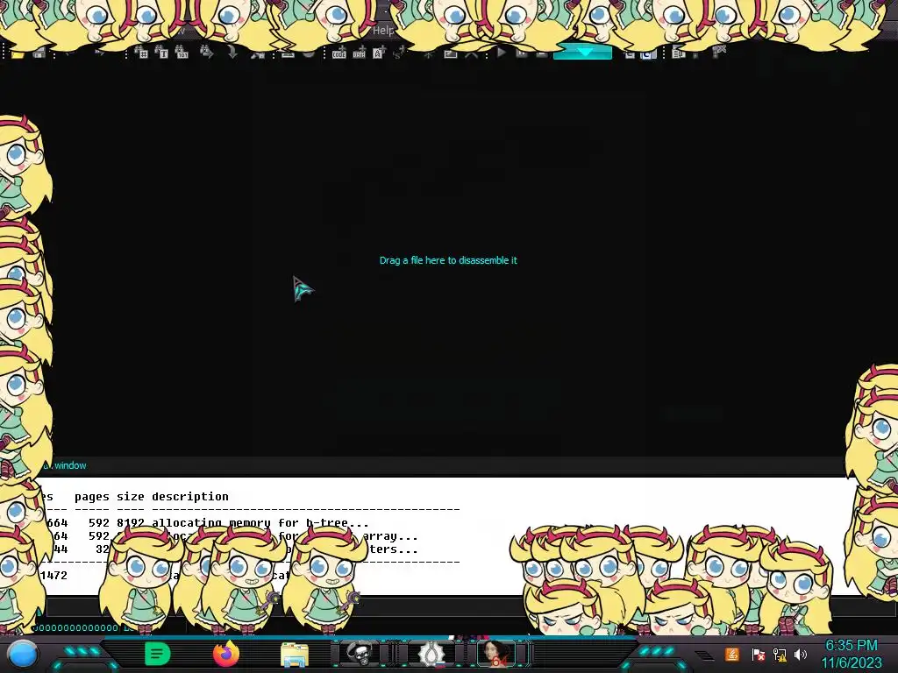This screenshot has width=898, height=673.
Task: Click the document list toolbar icon
Action: [x=679, y=53]
